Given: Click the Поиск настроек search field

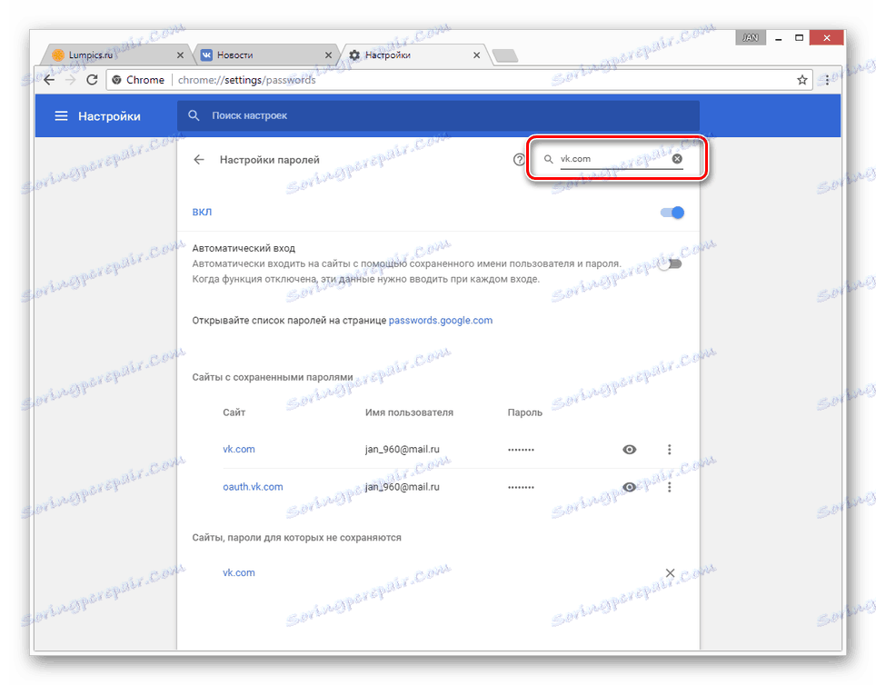Looking at the screenshot, I should pos(438,115).
